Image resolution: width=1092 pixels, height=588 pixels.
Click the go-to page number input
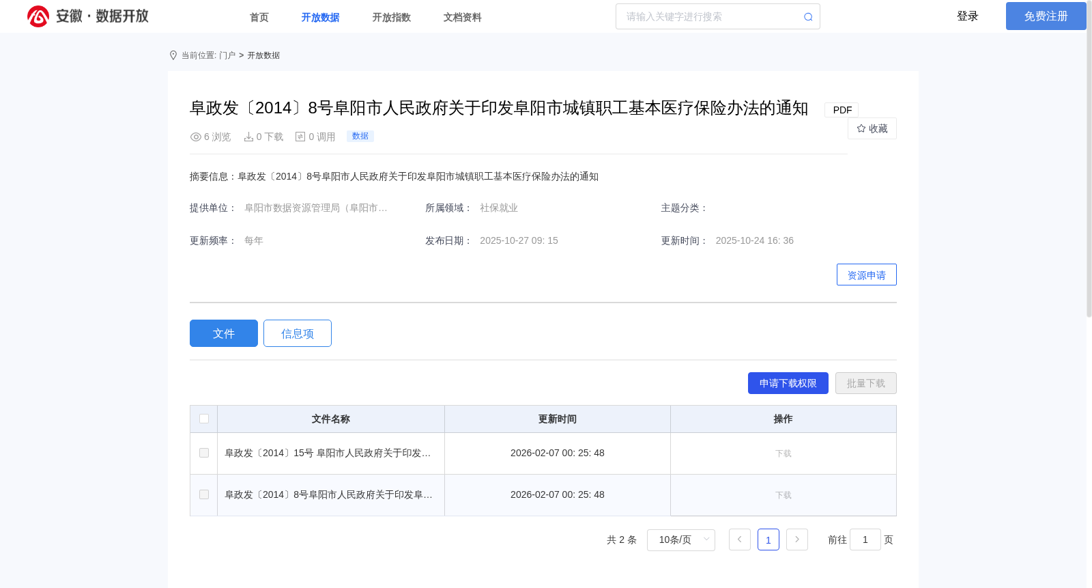865,540
